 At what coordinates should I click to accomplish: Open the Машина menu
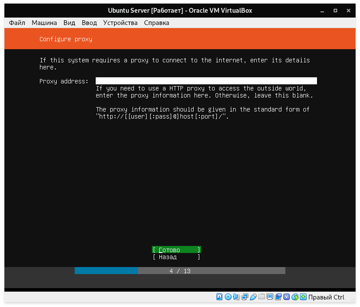(44, 23)
